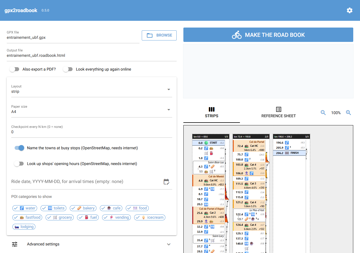Click the toilets icon at km 20.3
This screenshot has height=253, width=360.
[x=206, y=204]
